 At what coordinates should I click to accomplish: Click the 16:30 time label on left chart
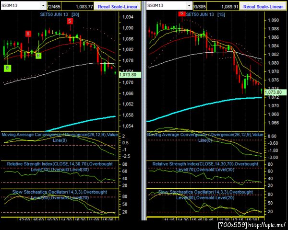tap(80, 220)
